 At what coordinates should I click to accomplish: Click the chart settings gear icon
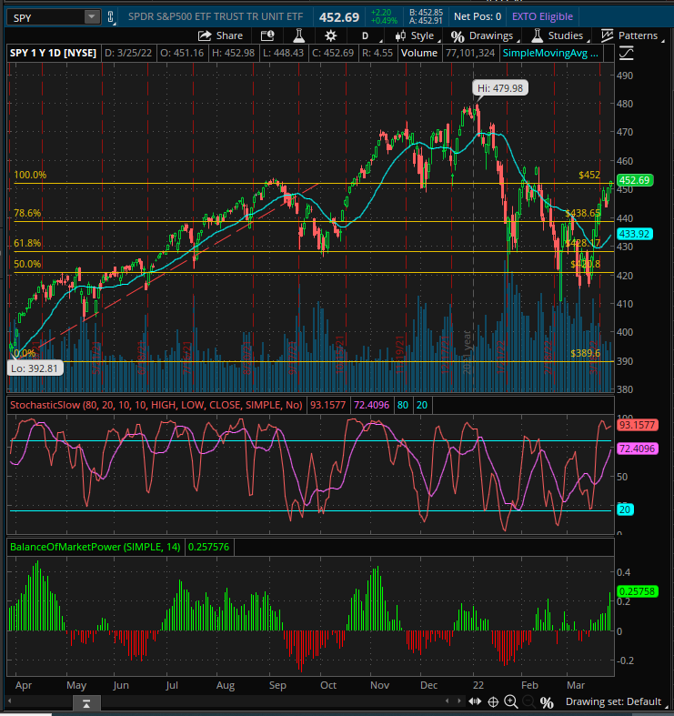(x=330, y=35)
